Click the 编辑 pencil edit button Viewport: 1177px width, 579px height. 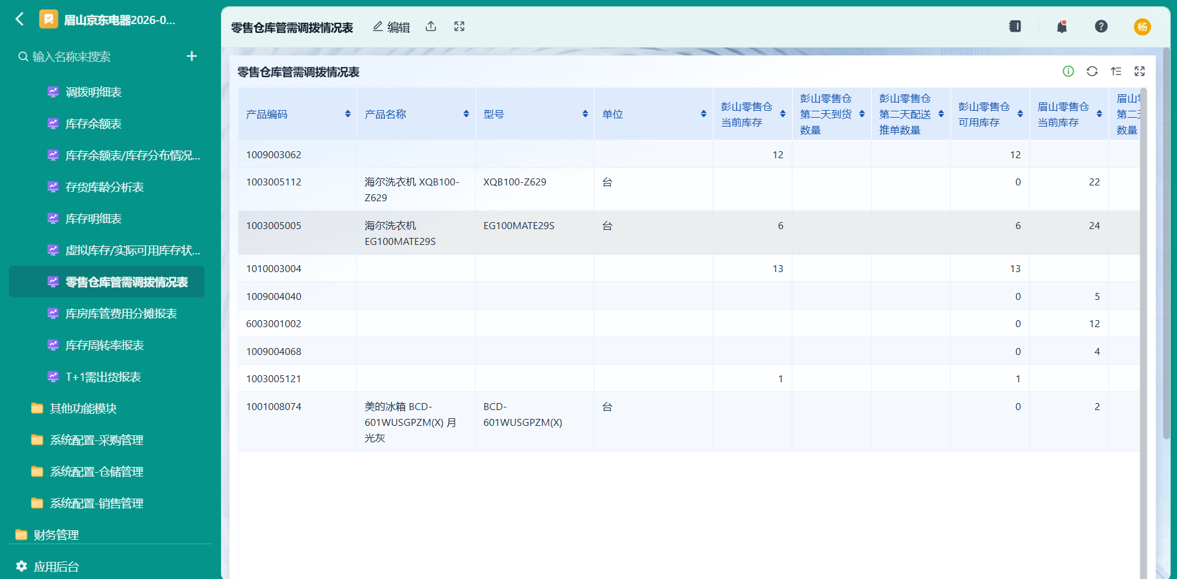pos(391,27)
